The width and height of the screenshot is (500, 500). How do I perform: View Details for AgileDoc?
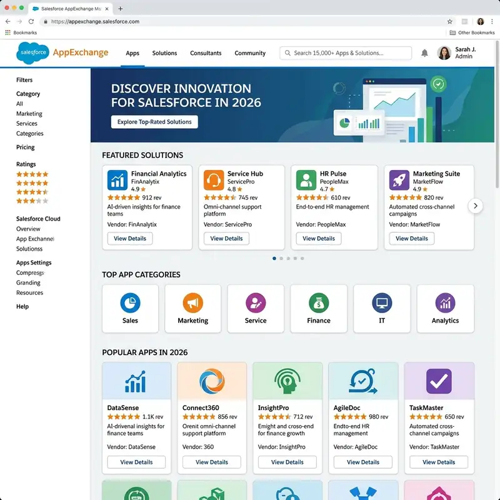[363, 462]
